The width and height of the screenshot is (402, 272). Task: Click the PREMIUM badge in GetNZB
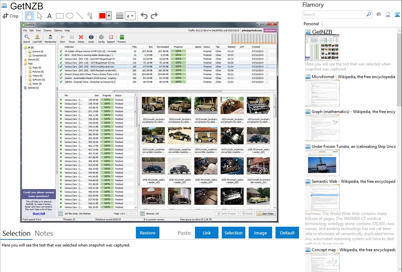pos(270,31)
